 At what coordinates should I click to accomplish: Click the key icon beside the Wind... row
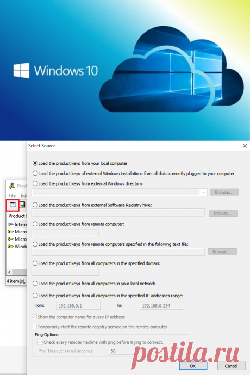[x=10, y=247]
